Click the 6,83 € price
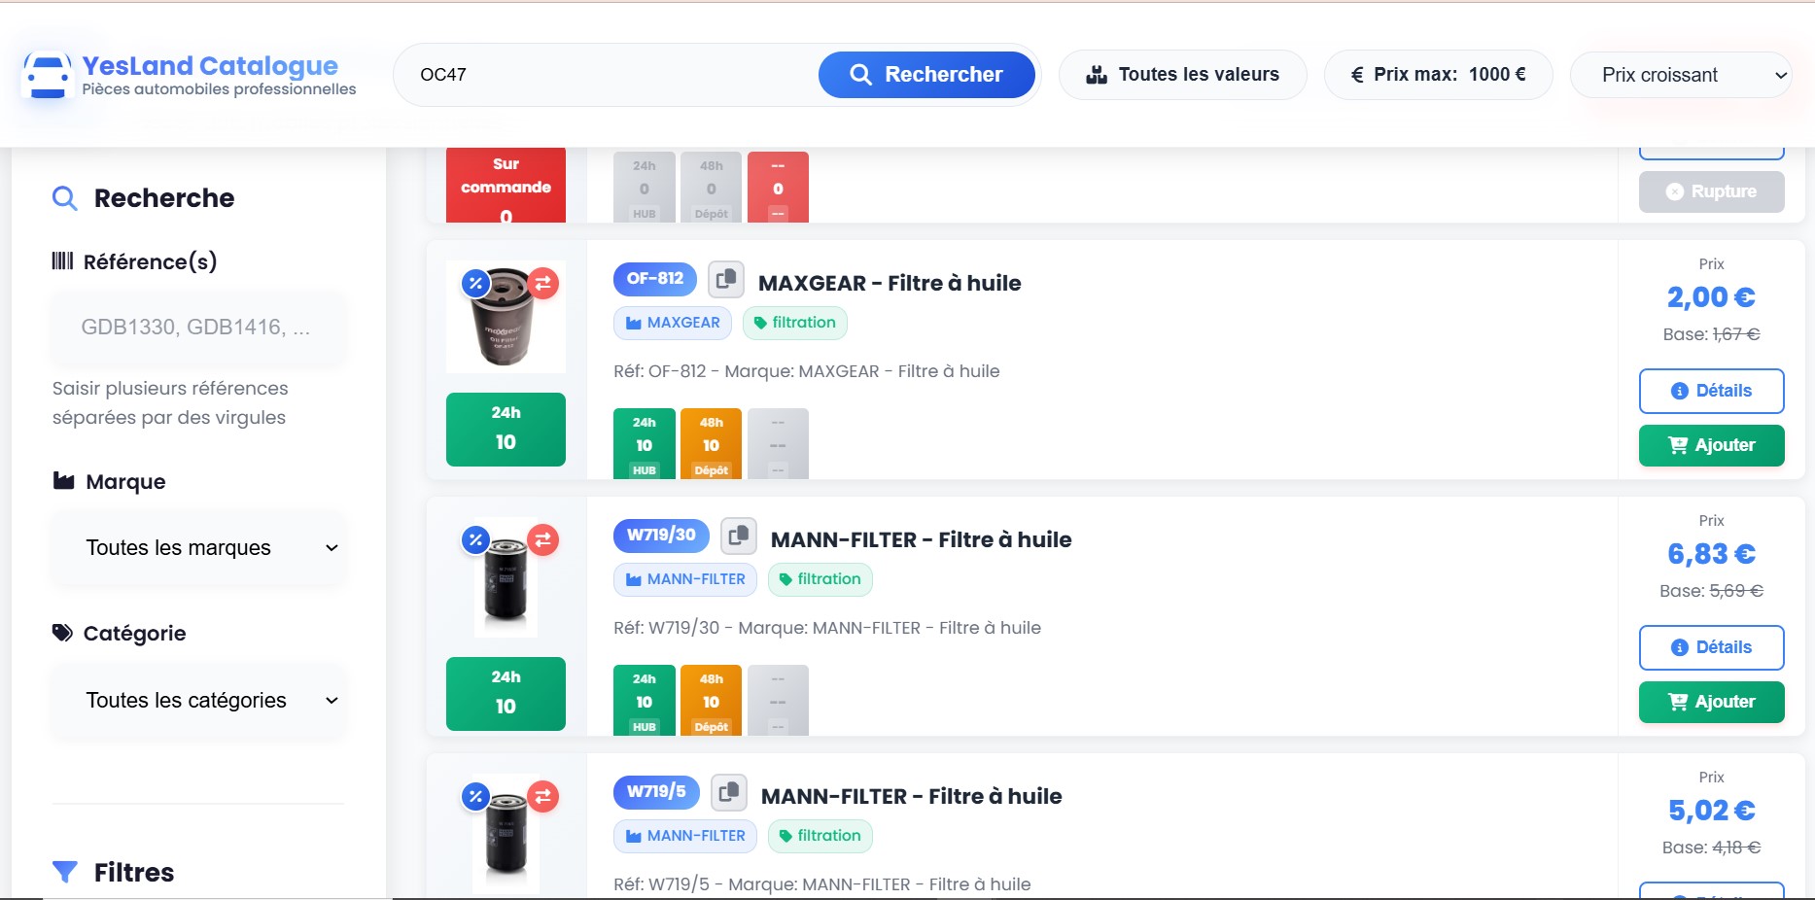1815x900 pixels. click(1711, 554)
